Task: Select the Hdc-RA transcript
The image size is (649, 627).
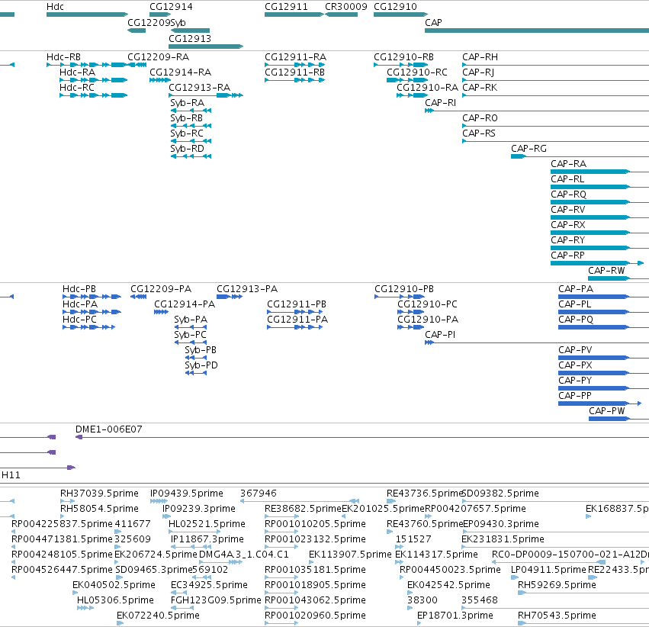Action: (x=94, y=80)
